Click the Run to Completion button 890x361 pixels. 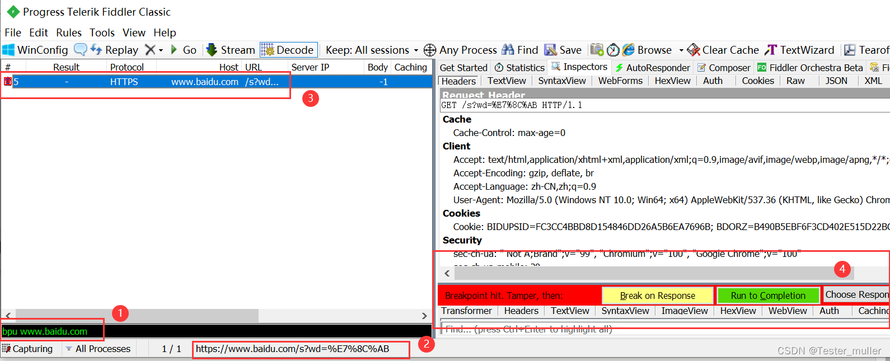point(768,296)
